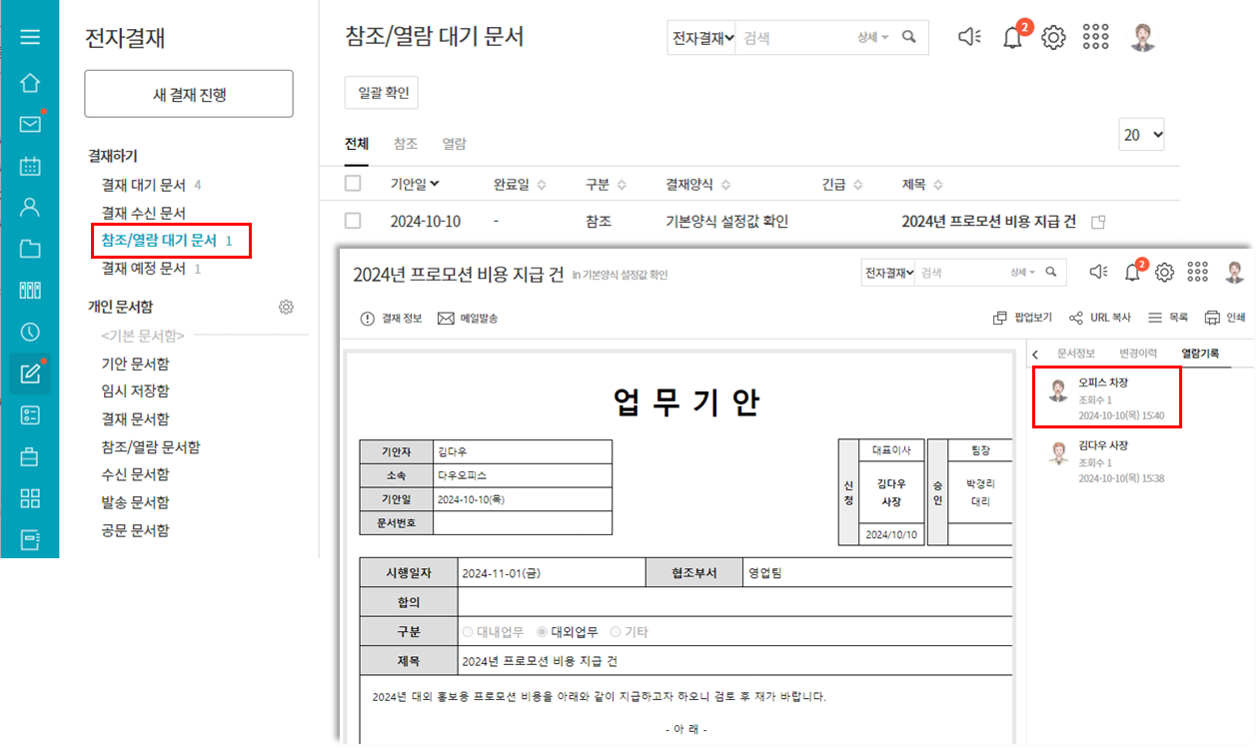Open the apps grid icon in header
Image resolution: width=1258 pixels, height=748 pixels.
(1095, 37)
